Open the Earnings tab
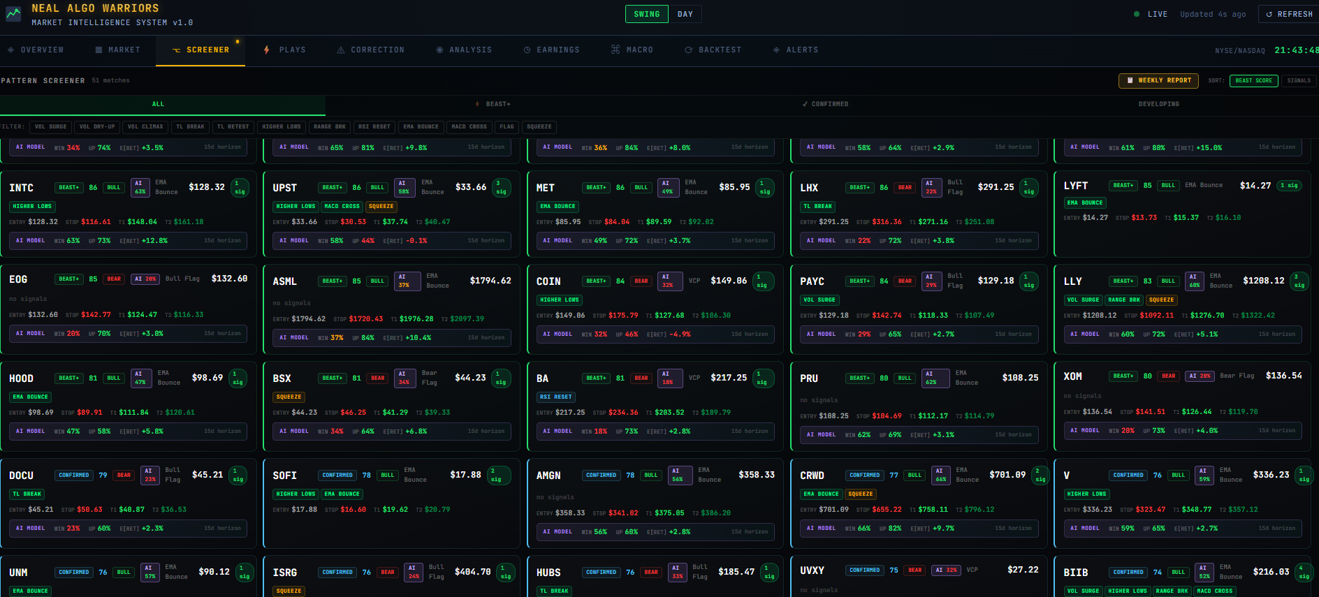The image size is (1319, 597). [x=551, y=50]
